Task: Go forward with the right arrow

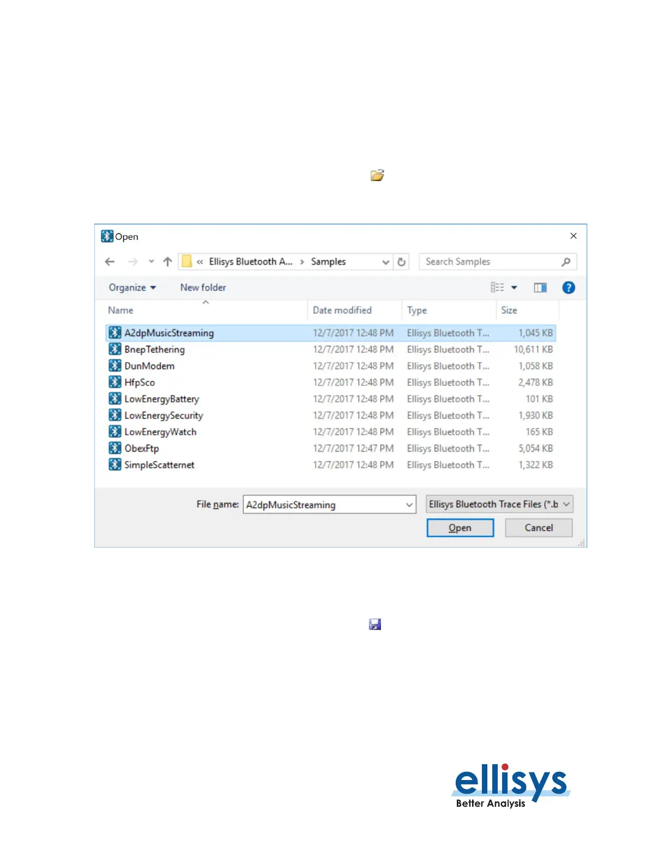Action: [x=133, y=262]
